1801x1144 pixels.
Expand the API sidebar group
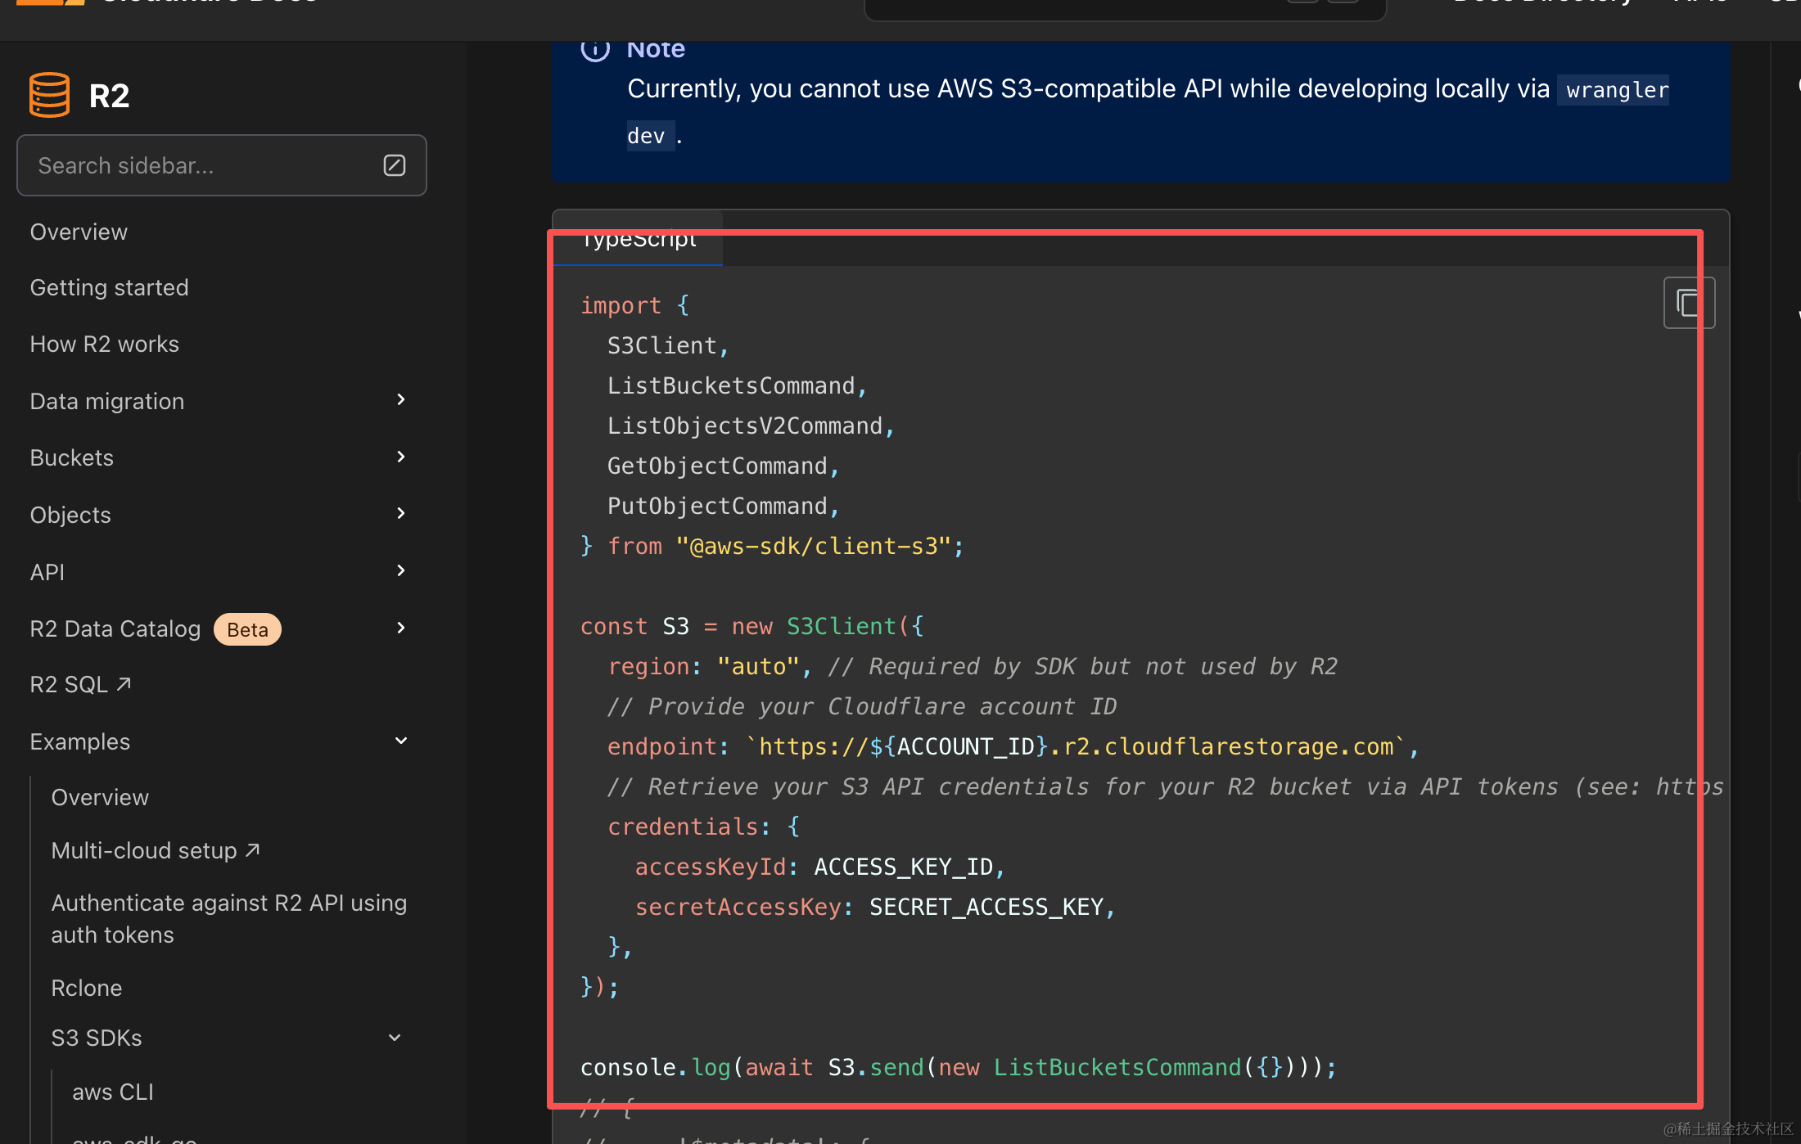(401, 571)
